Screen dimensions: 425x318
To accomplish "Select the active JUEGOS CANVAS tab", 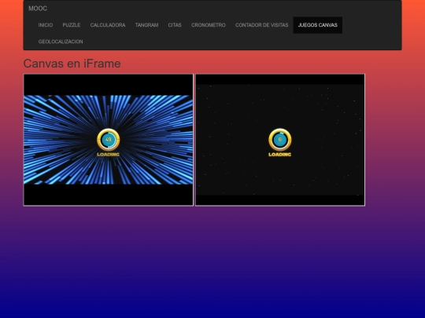I will 318,25.
